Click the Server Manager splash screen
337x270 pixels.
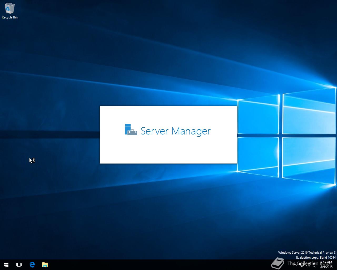tap(168, 135)
